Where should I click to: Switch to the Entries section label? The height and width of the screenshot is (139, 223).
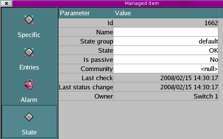(x=29, y=67)
